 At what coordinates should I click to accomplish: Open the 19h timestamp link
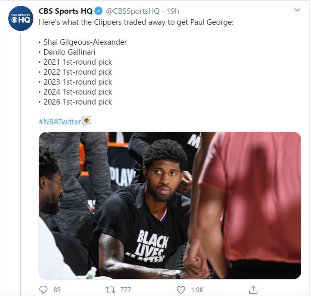(173, 11)
